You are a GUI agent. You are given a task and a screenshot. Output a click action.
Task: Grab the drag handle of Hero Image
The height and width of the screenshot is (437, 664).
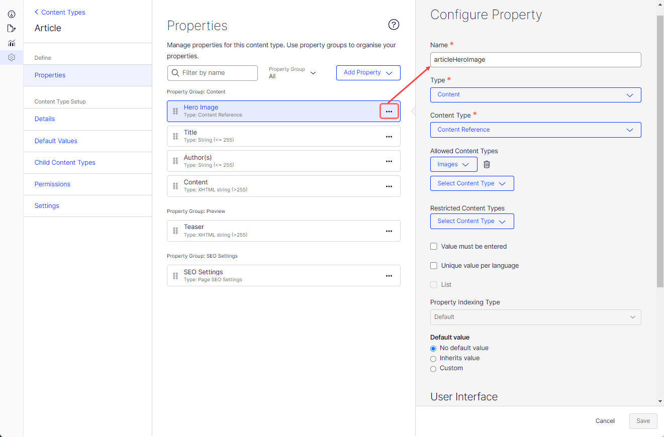175,111
